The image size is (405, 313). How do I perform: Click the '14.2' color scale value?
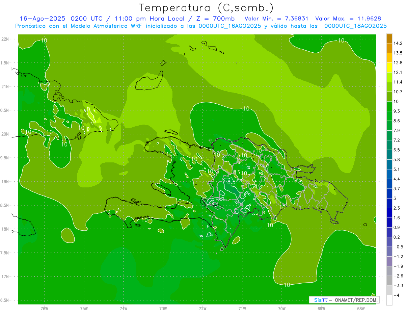click(x=398, y=43)
